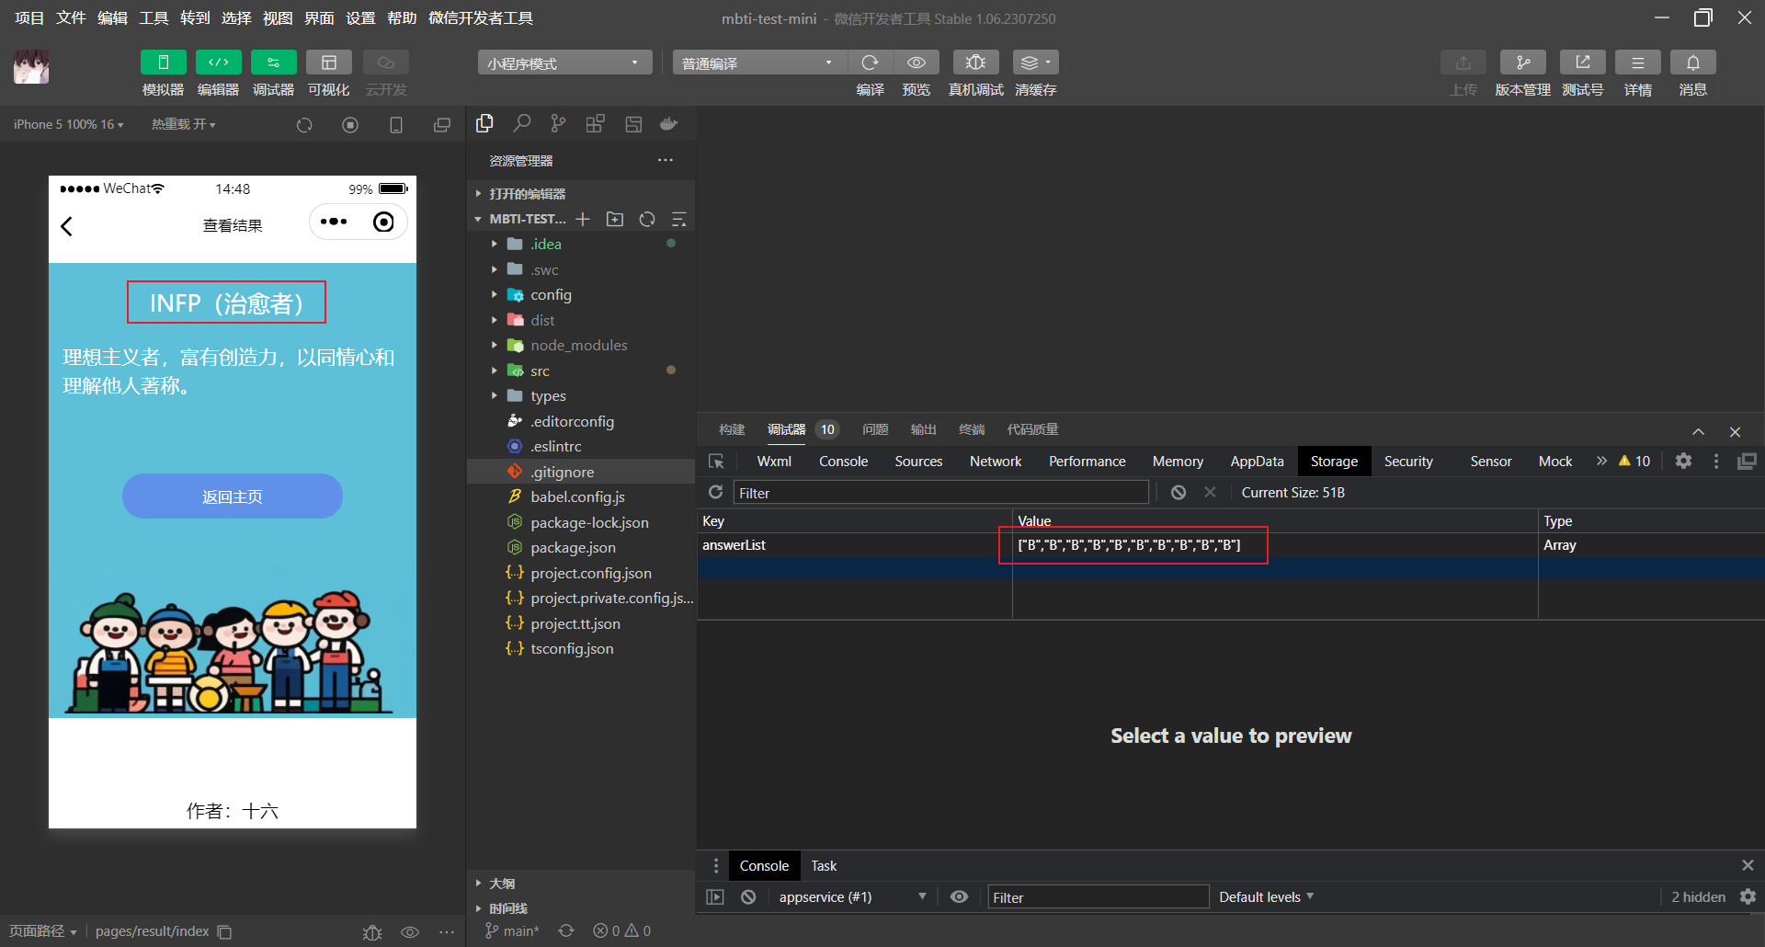Click the console Filter input field
This screenshot has width=1765, height=947.
(1099, 896)
